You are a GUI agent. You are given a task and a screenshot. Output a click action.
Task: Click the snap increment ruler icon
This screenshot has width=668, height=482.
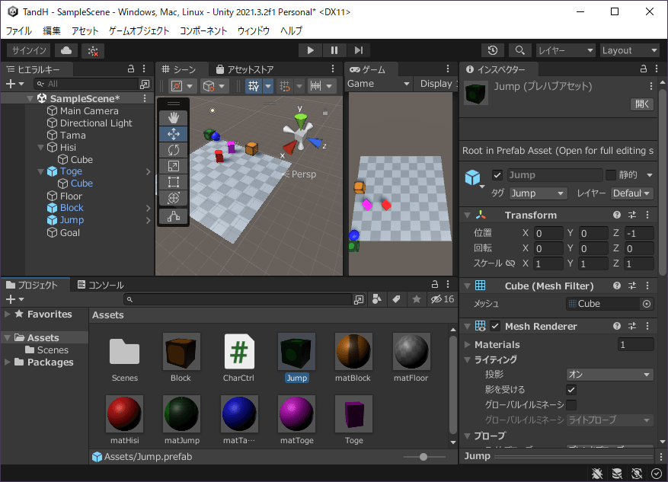(x=315, y=86)
